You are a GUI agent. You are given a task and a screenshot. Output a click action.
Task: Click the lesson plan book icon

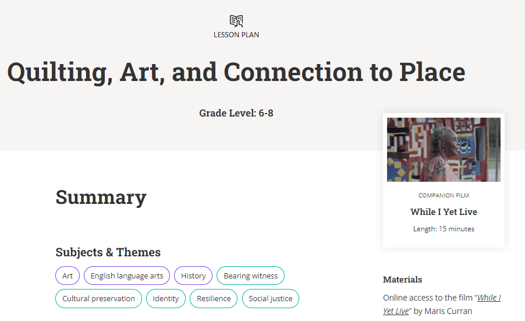click(x=236, y=21)
